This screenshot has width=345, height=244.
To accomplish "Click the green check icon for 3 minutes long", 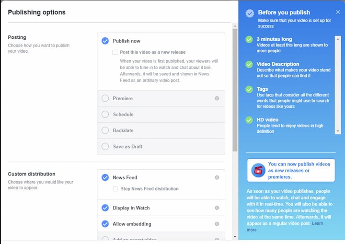I will 249,39.
